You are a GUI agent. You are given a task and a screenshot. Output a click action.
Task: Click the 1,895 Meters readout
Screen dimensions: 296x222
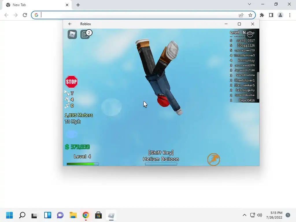79,115
